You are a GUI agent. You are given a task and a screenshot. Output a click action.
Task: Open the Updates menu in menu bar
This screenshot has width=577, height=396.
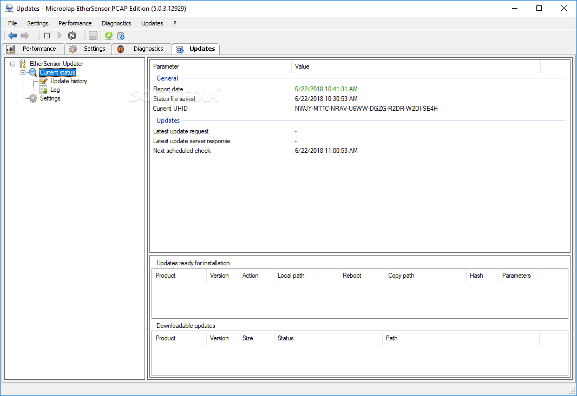pyautogui.click(x=152, y=23)
